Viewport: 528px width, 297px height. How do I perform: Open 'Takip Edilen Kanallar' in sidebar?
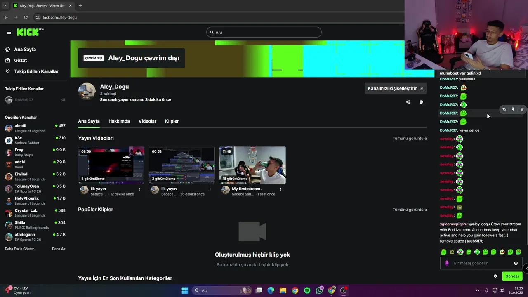click(x=36, y=71)
